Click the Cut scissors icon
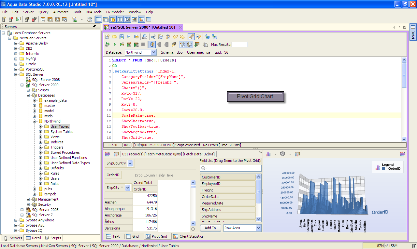 [153, 37]
